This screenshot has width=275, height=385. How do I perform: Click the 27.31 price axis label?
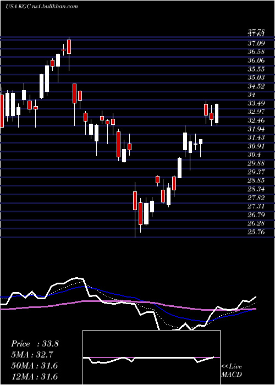coord(257,206)
